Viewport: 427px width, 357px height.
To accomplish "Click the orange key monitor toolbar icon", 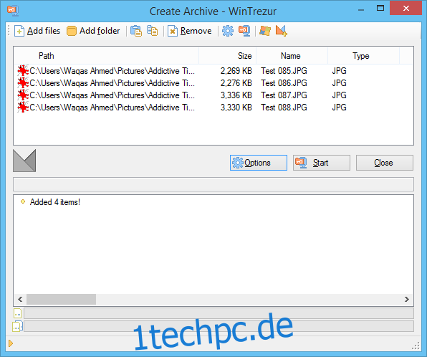I will (244, 31).
